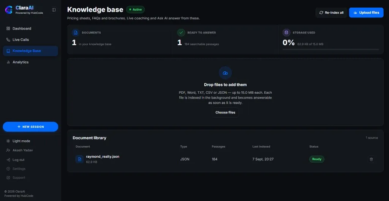Viewport: 389px width, 201px height.
Task: Click the Powered by HubCode footer text
Action: coord(19,196)
